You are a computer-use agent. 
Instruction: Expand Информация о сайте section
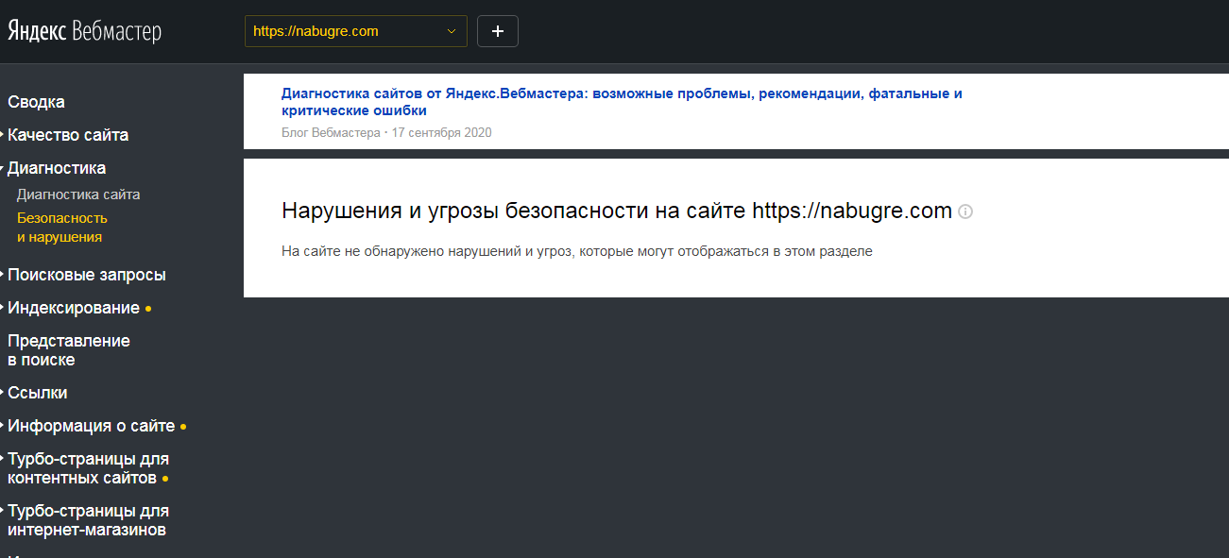tap(92, 426)
